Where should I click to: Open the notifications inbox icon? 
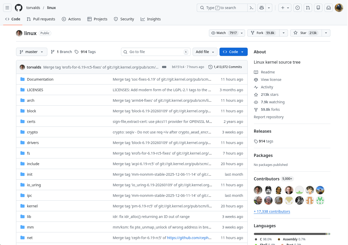pyautogui.click(x=329, y=8)
